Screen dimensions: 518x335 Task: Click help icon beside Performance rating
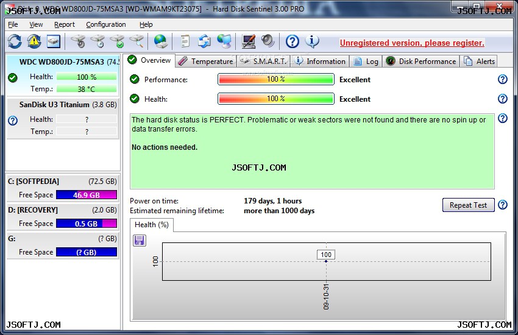(503, 79)
